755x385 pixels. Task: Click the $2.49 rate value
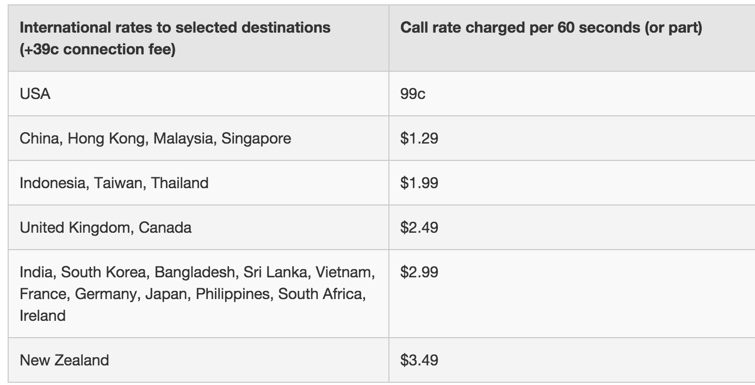tap(419, 227)
